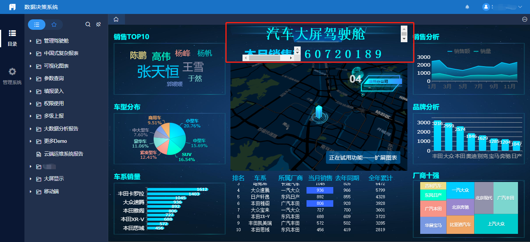Click the globe icon on map
This screenshot has height=242, width=530.
[x=357, y=72]
